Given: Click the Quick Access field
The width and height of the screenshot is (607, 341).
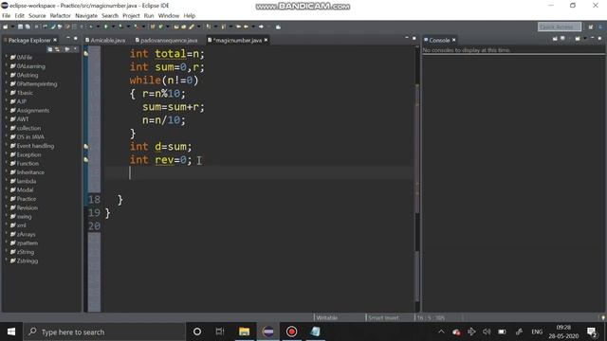Looking at the screenshot, I should pos(560,27).
